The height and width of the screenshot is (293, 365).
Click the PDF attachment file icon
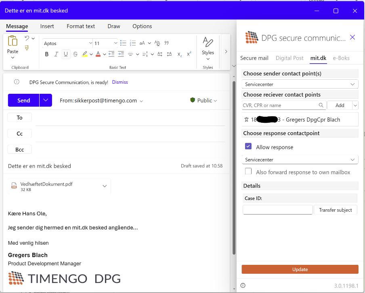[x=14, y=186]
